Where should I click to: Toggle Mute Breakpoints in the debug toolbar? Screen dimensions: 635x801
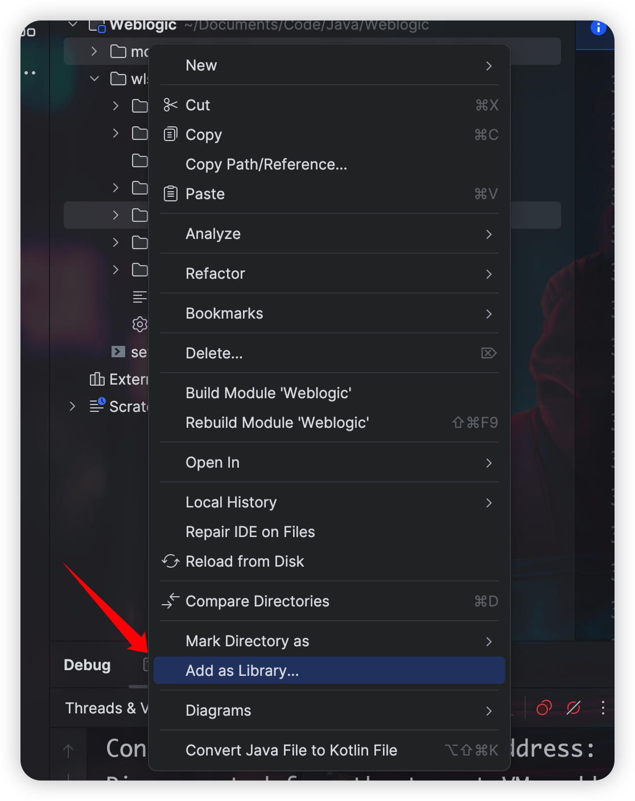click(574, 708)
